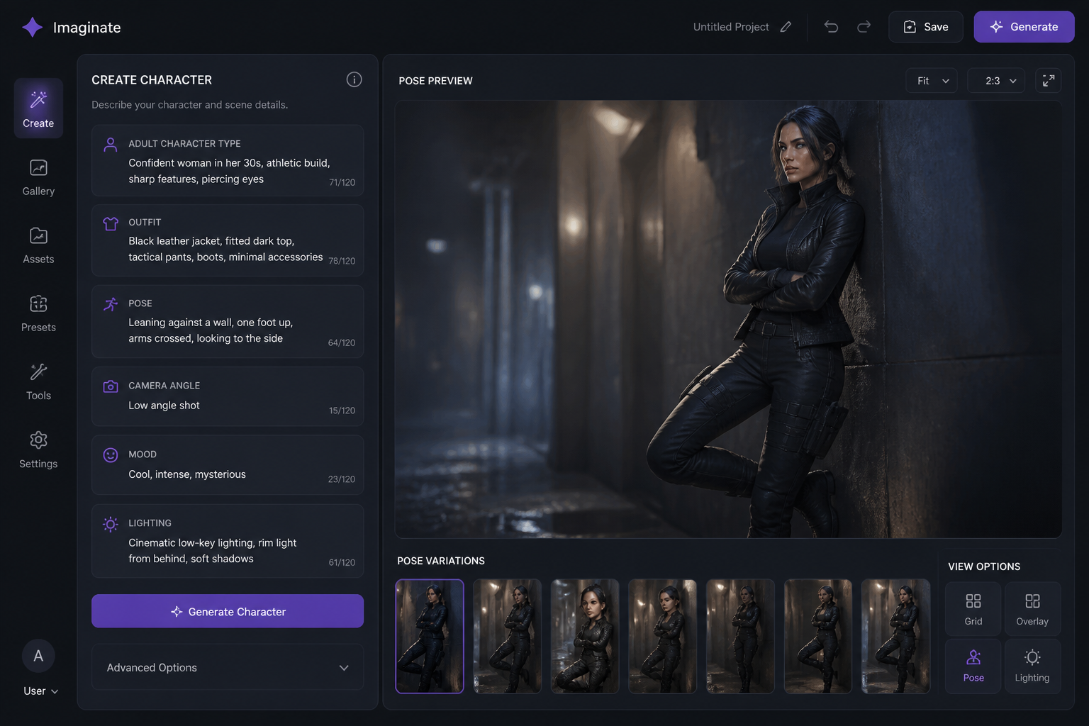Select the fifth pose variation thumbnail
The width and height of the screenshot is (1089, 726).
tap(740, 636)
